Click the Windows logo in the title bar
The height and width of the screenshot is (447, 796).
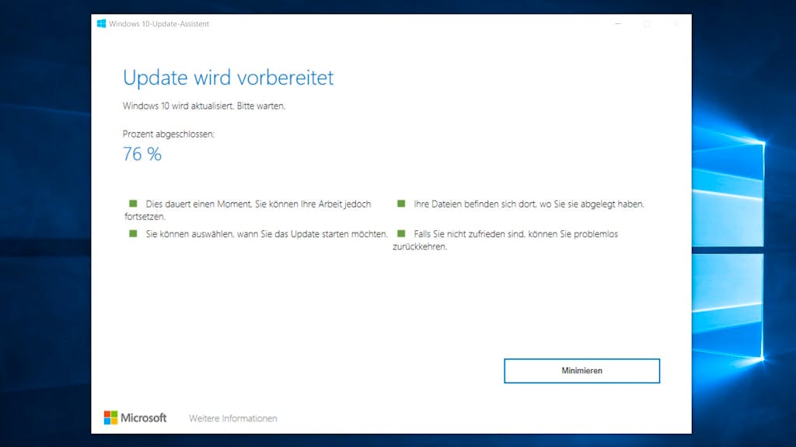(102, 24)
